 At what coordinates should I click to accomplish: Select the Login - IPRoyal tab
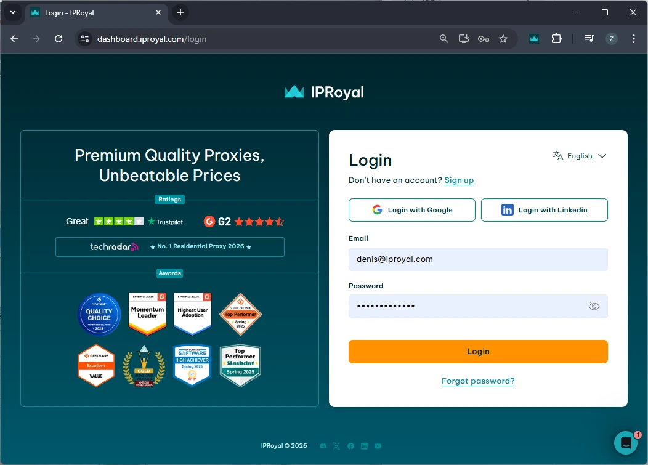[92, 12]
